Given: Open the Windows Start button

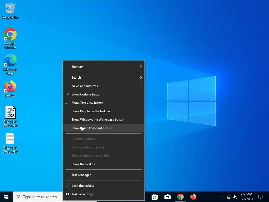Looking at the screenshot, I should 6,197.
